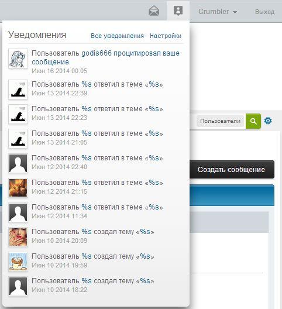Open search settings gear icon
Image resolution: width=282 pixels, height=309 pixels.
point(268,121)
